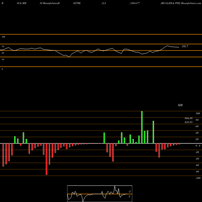Viewport: 202px width, 202px height.
Task: Click the 384.98 value label
Action: pyautogui.click(x=188, y=118)
